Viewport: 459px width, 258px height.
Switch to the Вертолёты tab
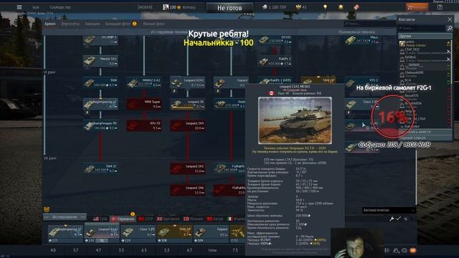coord(70,24)
